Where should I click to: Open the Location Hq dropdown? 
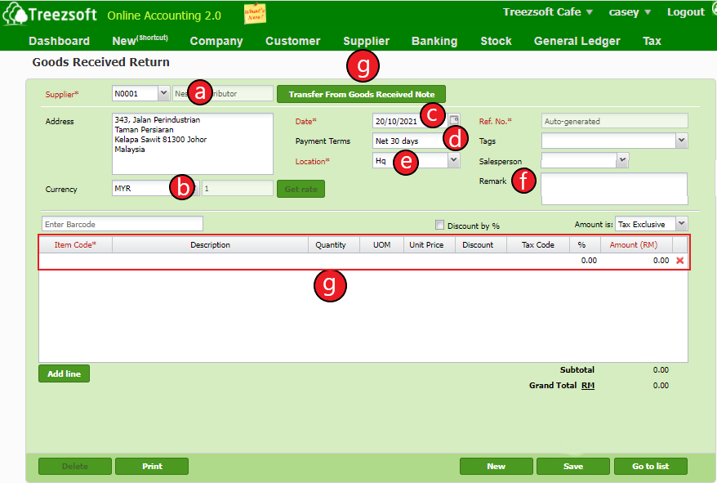[453, 160]
